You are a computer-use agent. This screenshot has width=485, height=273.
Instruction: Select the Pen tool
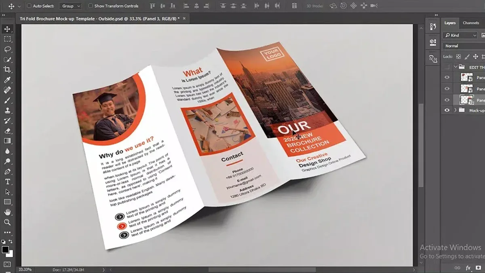point(7,171)
